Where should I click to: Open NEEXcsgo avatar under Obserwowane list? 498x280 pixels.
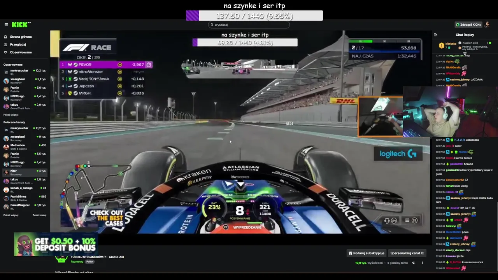(x=6, y=98)
